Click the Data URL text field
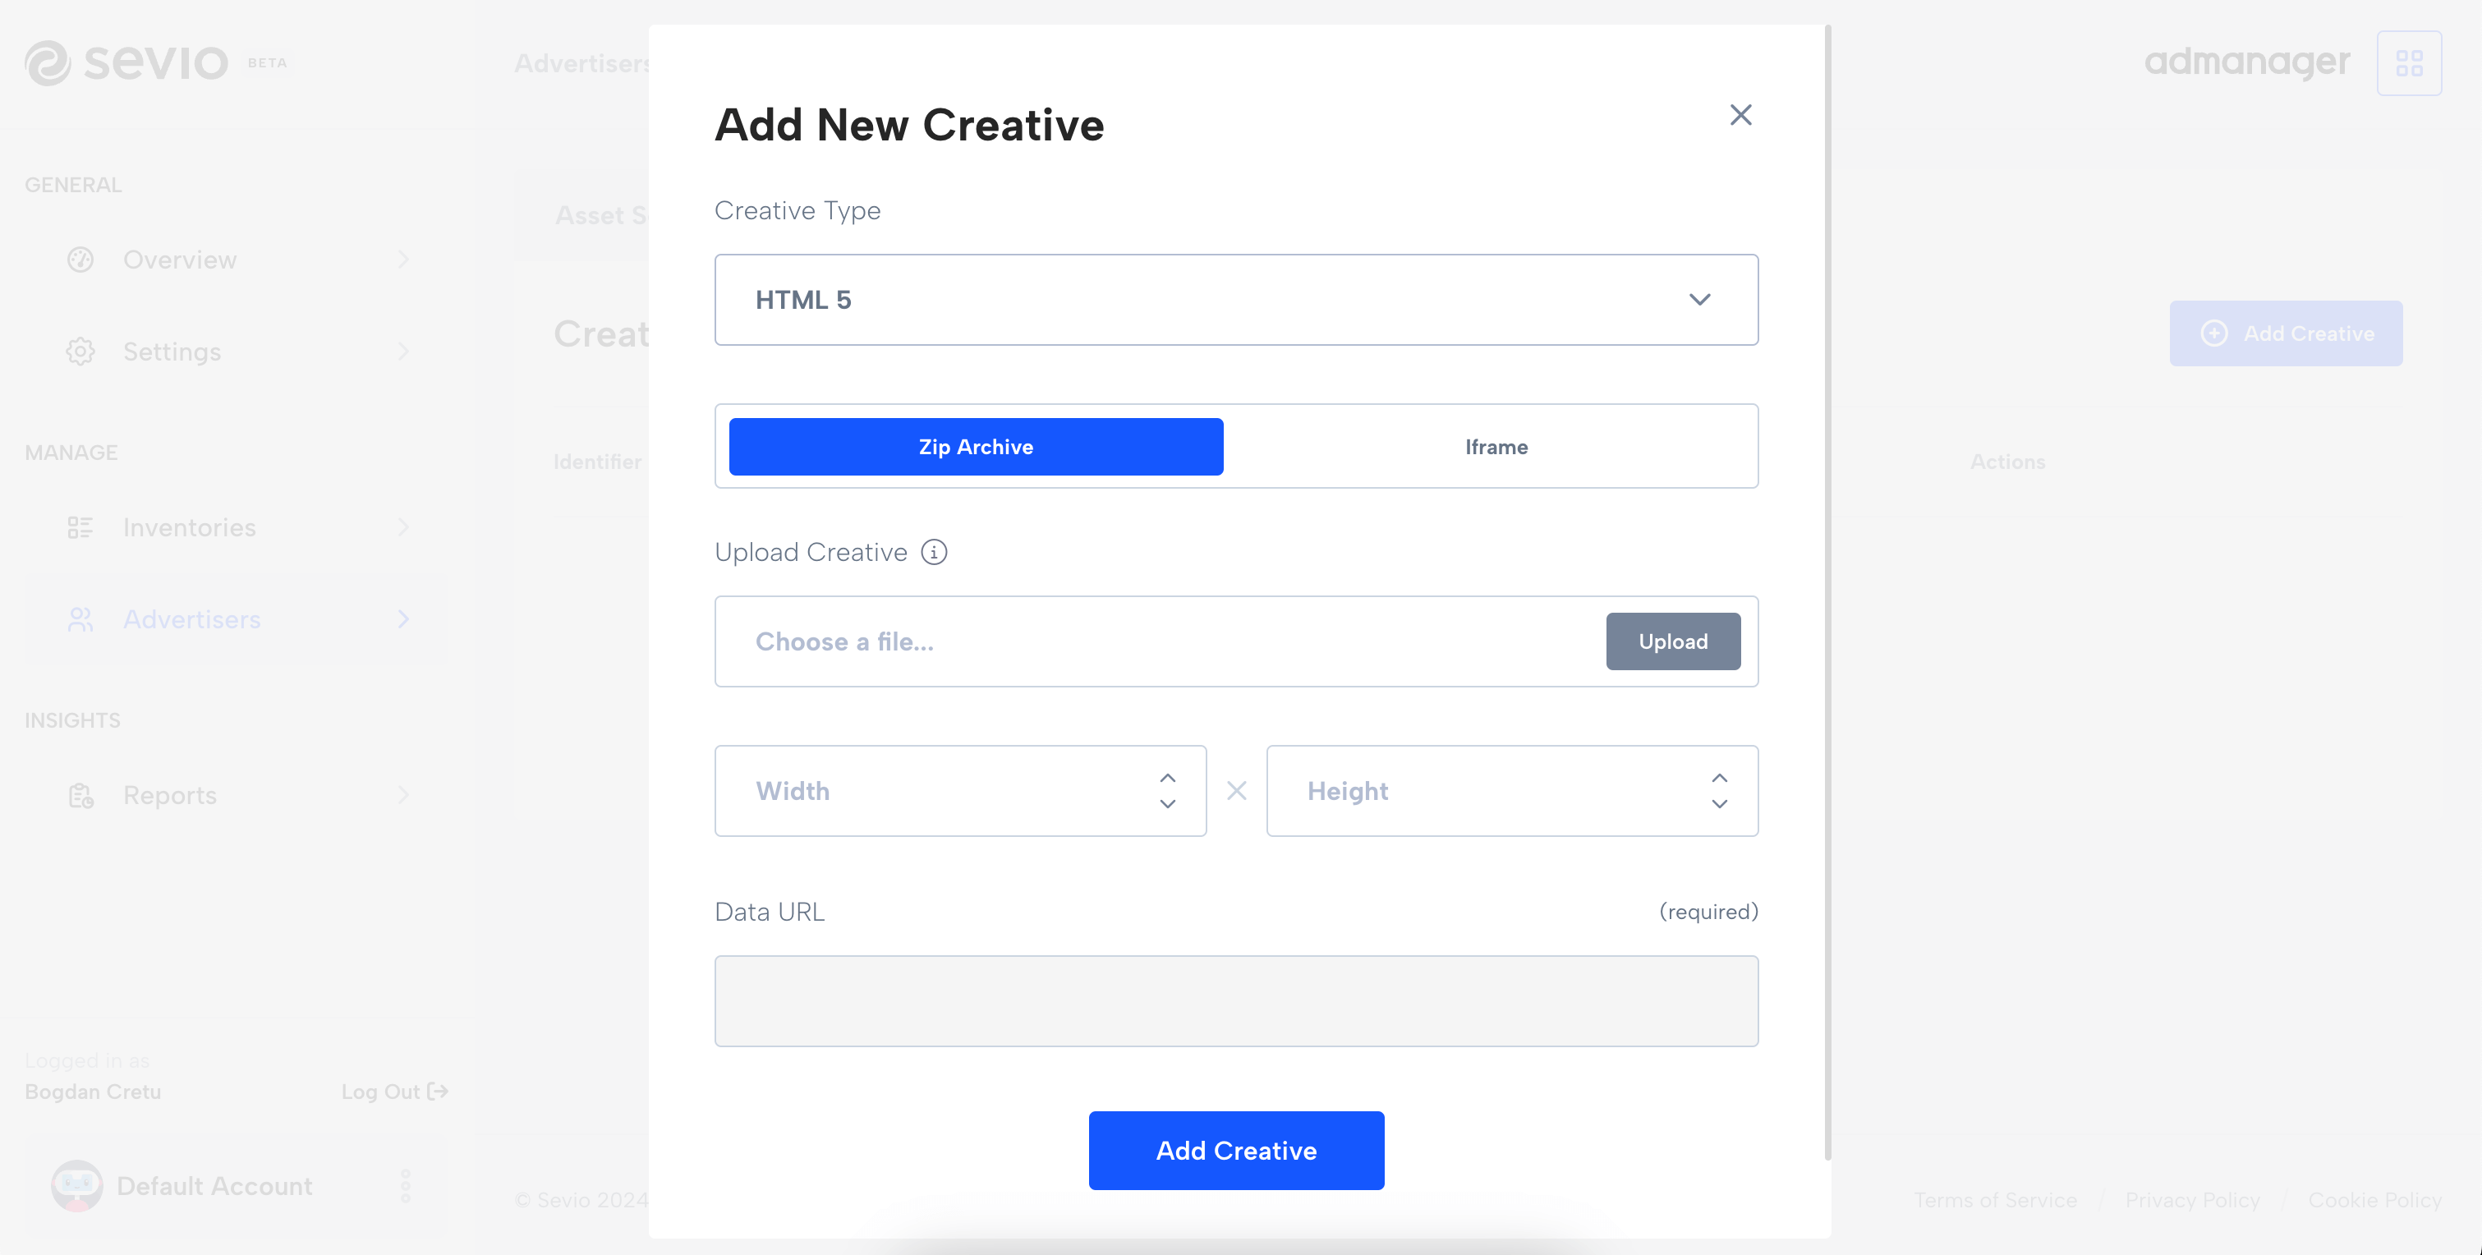Screen dimensions: 2482x1255 (1236, 1000)
